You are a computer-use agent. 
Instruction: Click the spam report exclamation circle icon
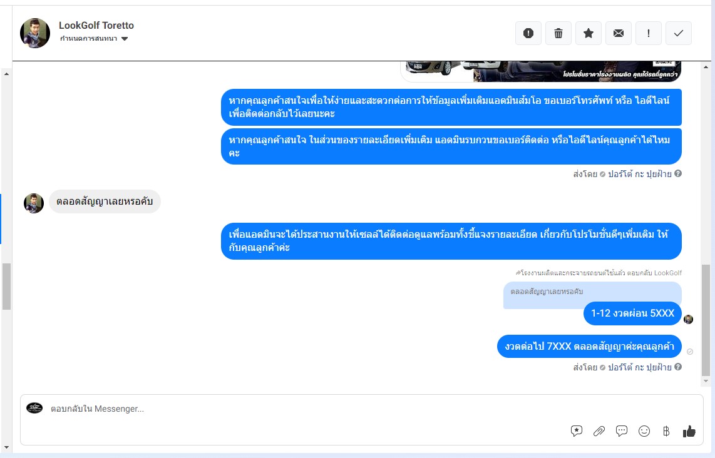point(528,33)
